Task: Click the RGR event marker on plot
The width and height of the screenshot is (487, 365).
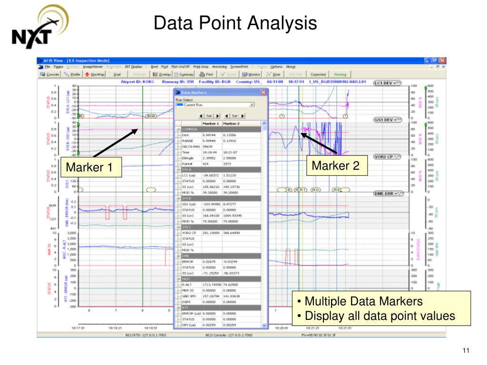Action: (151, 116)
